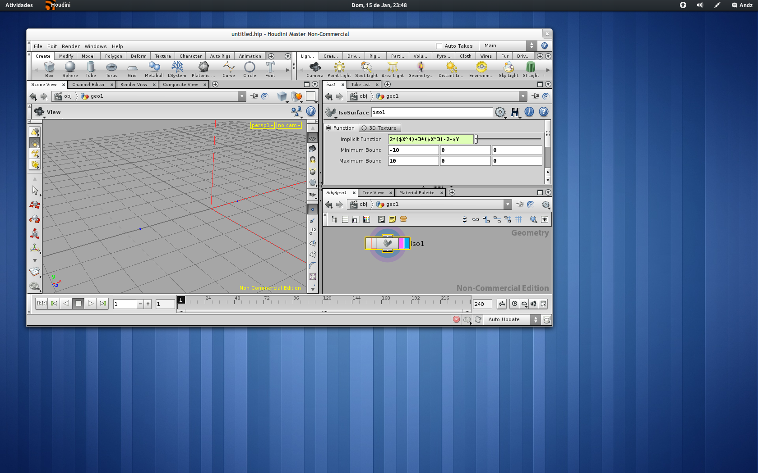The height and width of the screenshot is (473, 758).
Task: Open the persp1 viewport menu
Action: 263,125
